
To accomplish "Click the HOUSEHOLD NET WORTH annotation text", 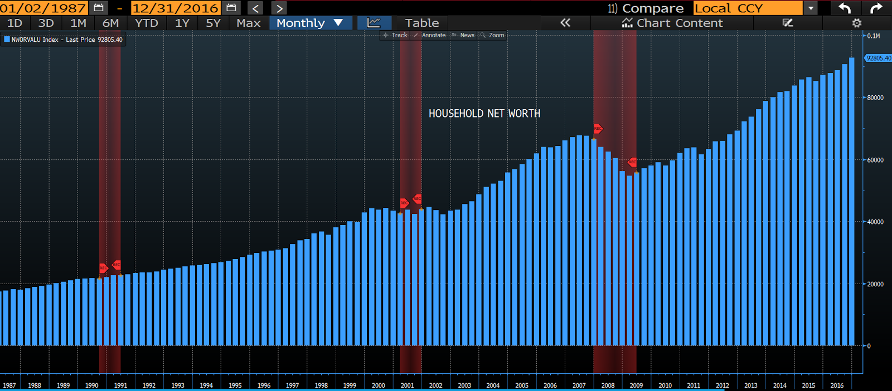I will (484, 114).
